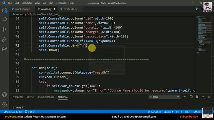The height and width of the screenshot is (120, 214).
Task: Open the Source Control view
Action: pyautogui.click(x=4, y=30)
